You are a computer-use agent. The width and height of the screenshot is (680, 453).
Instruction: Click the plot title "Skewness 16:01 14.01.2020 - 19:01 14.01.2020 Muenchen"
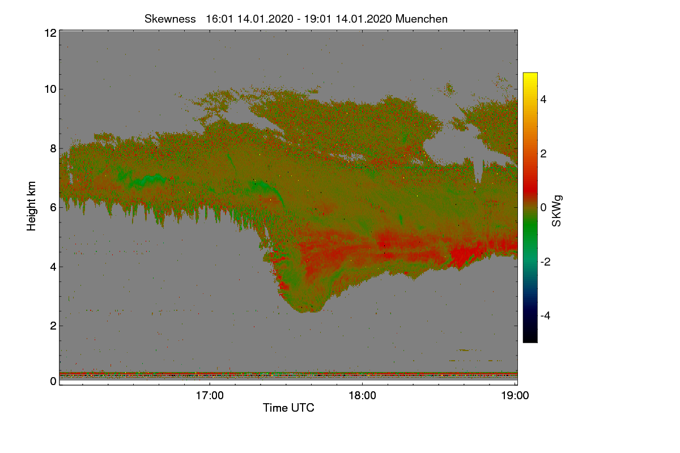click(296, 19)
